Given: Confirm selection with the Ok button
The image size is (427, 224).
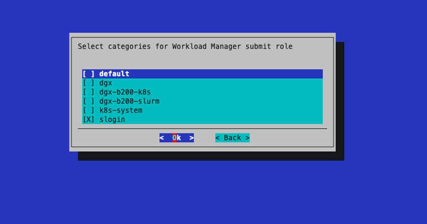Looking at the screenshot, I should point(177,138).
